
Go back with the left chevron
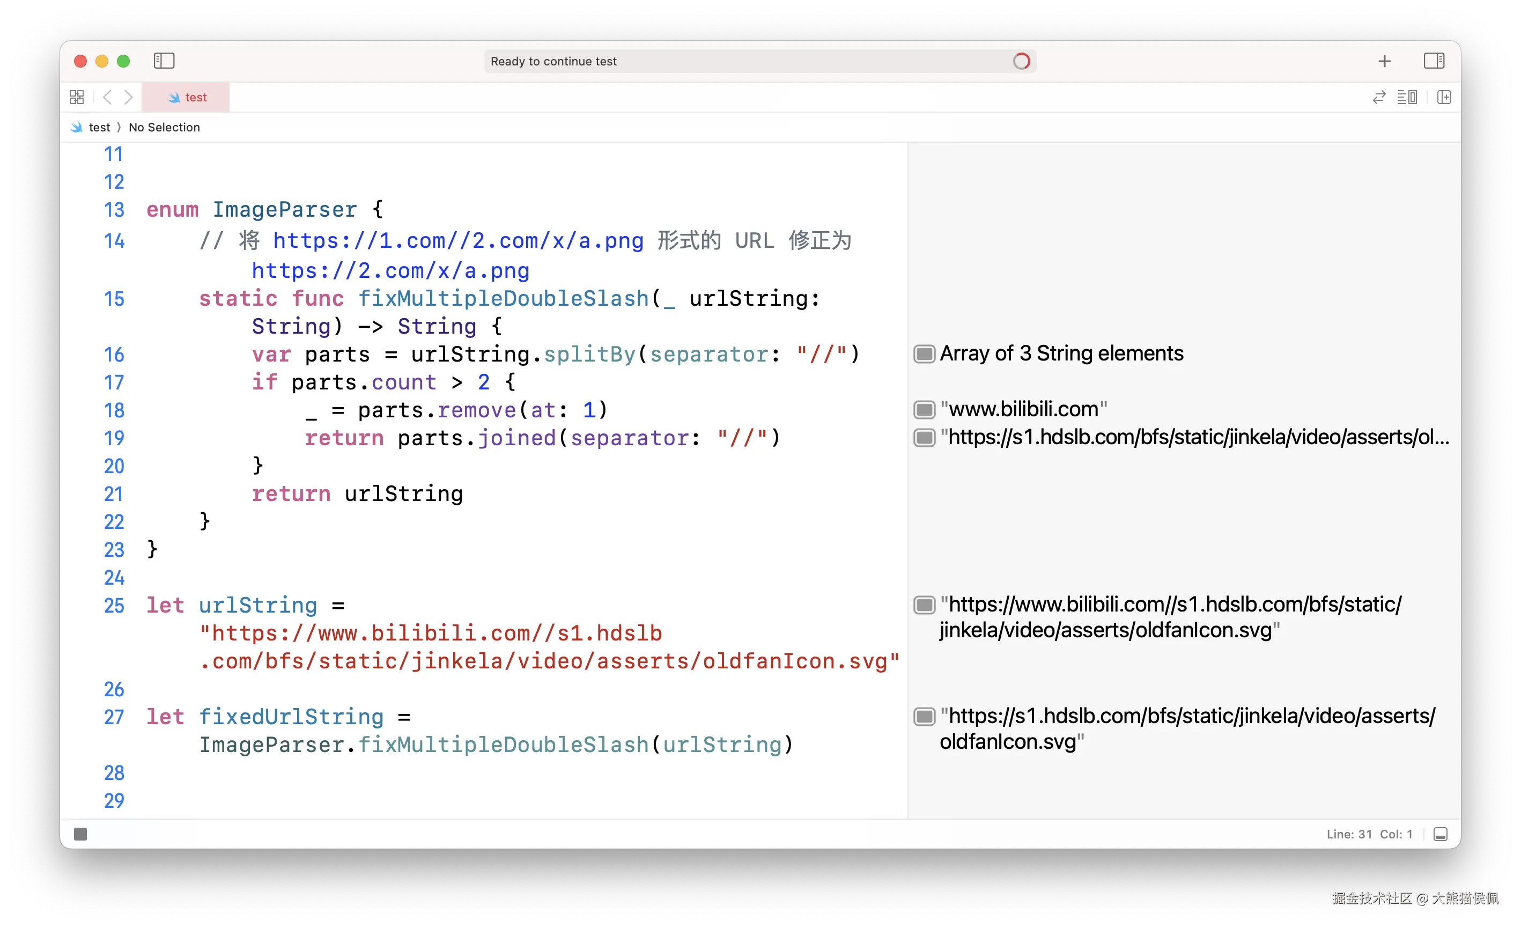pyautogui.click(x=107, y=97)
